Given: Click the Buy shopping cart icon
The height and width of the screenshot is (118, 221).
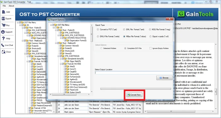Looking at the screenshot, I should point(3,25).
